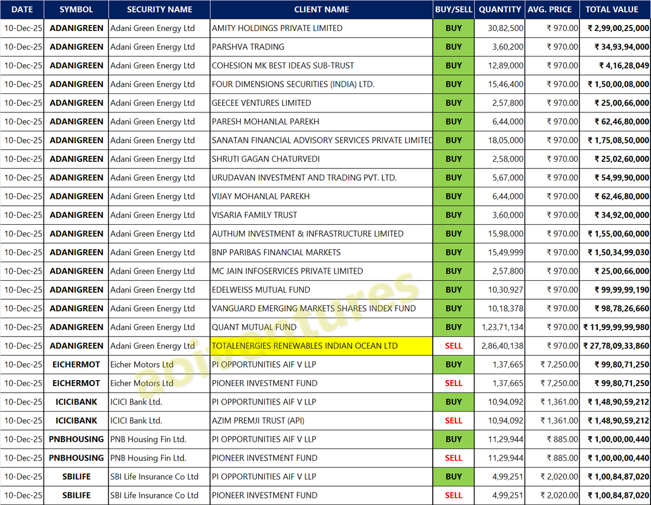Select quantity 10,30,927 cell
The height and width of the screenshot is (505, 651).
tap(500, 290)
